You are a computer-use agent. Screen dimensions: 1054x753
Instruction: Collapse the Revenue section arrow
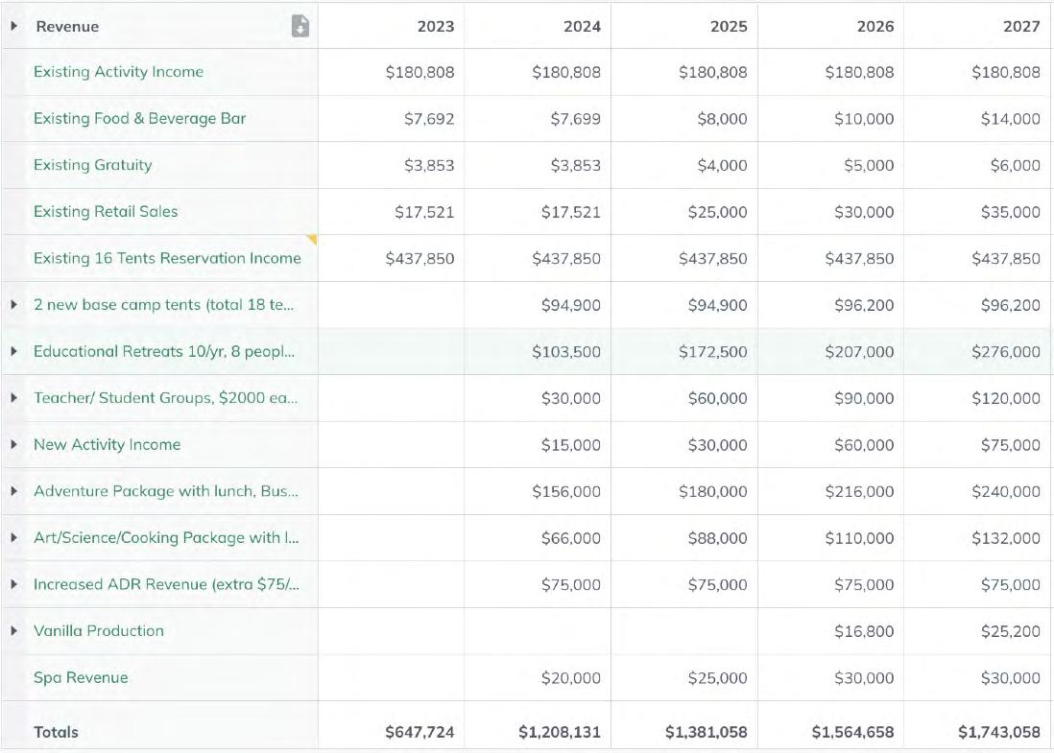[14, 26]
